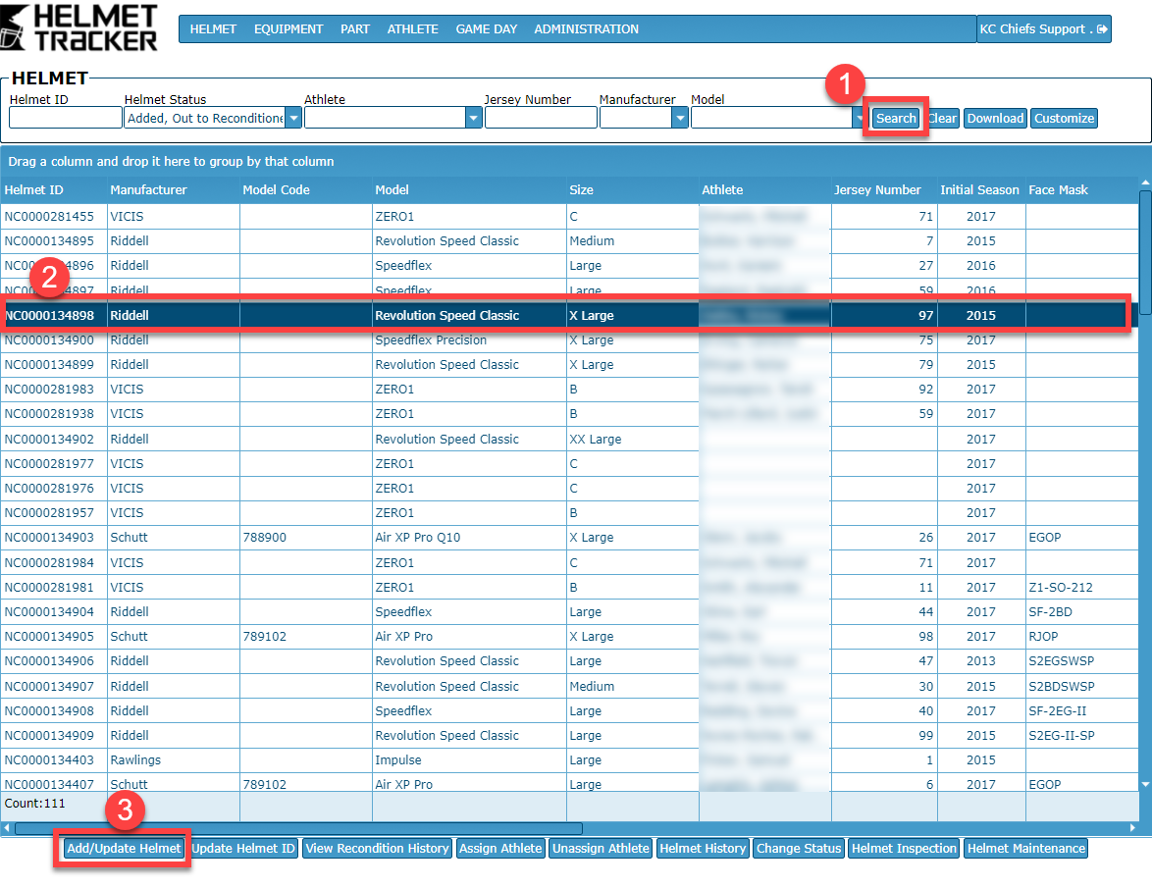
Task: Click the Unassign Athlete button
Action: (x=601, y=849)
